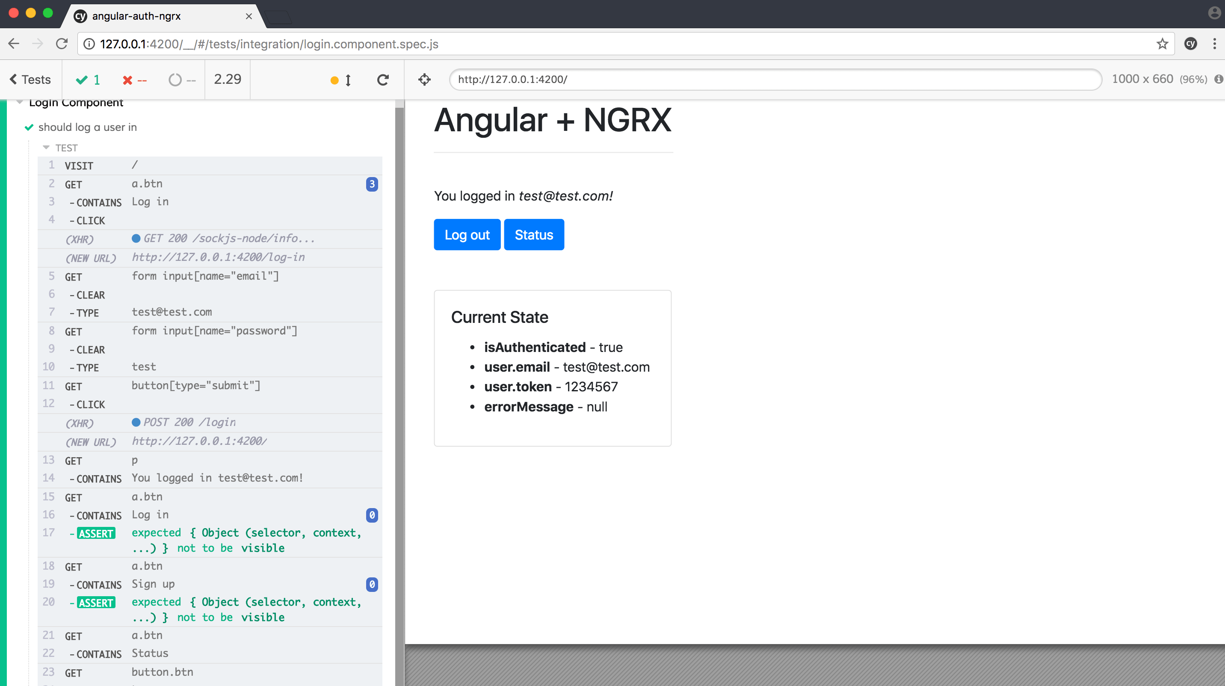Click the yellow test state indicator dot
This screenshot has height=686, width=1225.
(335, 81)
